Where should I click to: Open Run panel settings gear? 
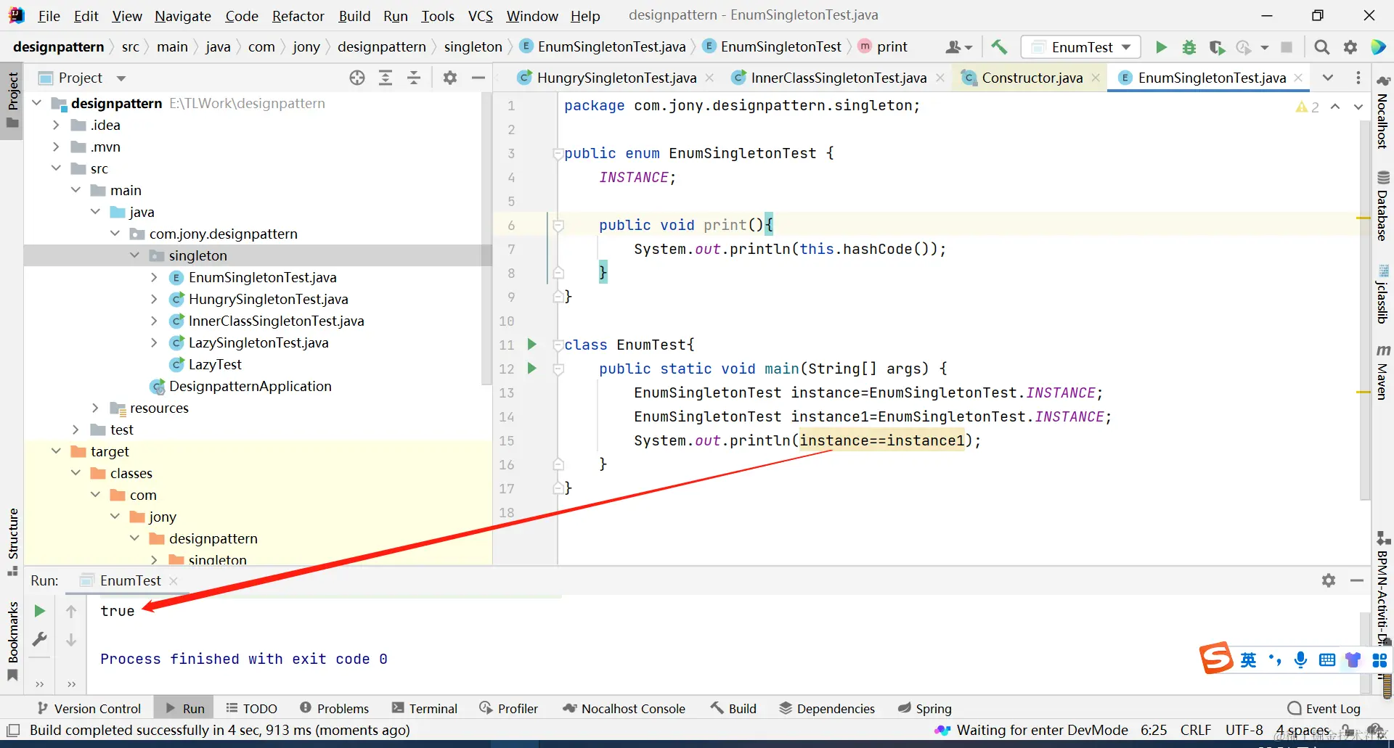point(1329,580)
